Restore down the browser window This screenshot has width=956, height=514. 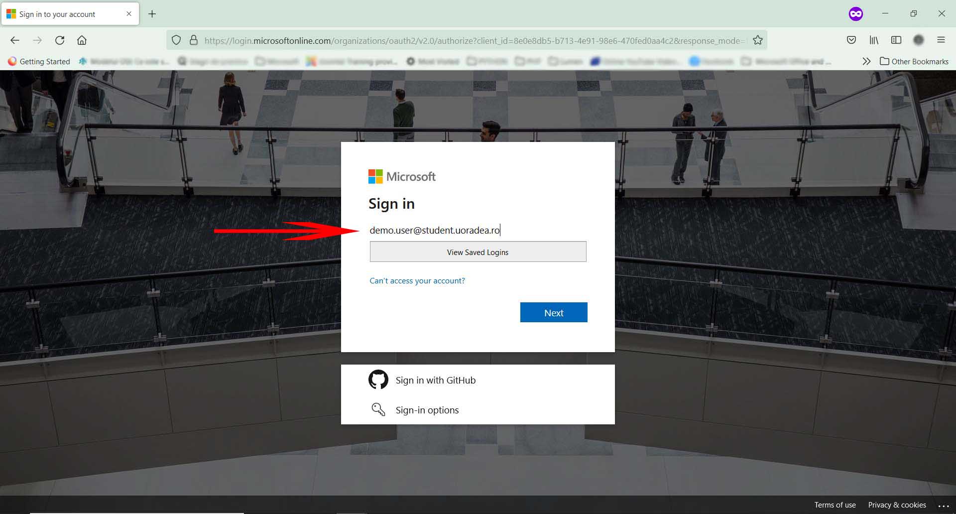coord(913,13)
